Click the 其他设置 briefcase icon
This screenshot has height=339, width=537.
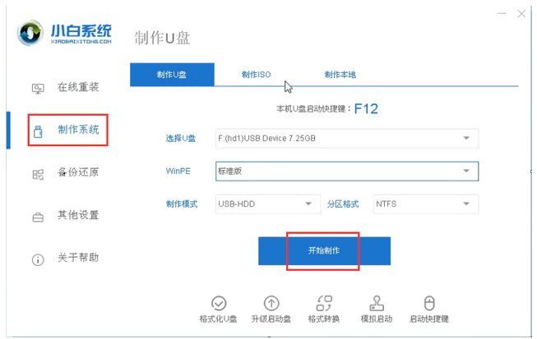38,218
